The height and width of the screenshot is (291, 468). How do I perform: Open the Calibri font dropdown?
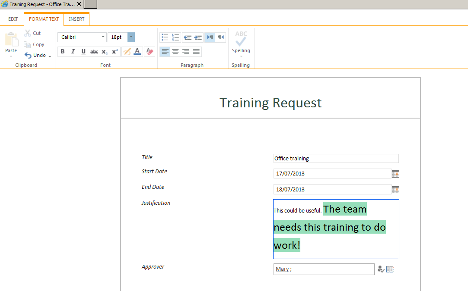82,37
